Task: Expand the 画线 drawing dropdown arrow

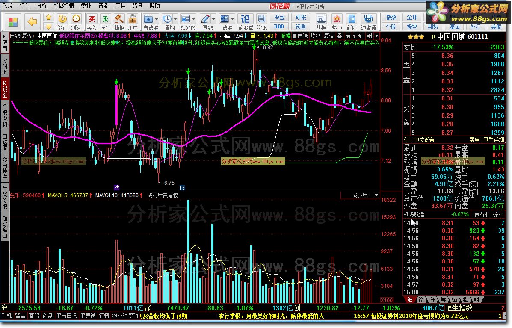Action: click(213, 19)
